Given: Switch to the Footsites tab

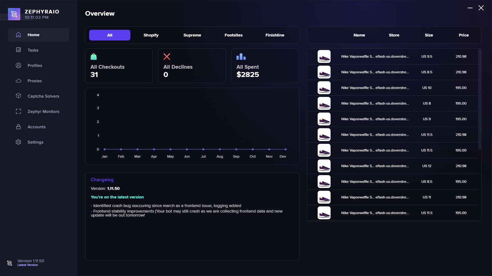Looking at the screenshot, I should pos(233,35).
